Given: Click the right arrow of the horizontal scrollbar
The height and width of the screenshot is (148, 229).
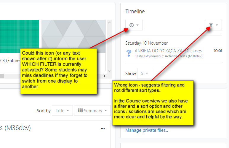Looking at the screenshot, I should [104, 76].
